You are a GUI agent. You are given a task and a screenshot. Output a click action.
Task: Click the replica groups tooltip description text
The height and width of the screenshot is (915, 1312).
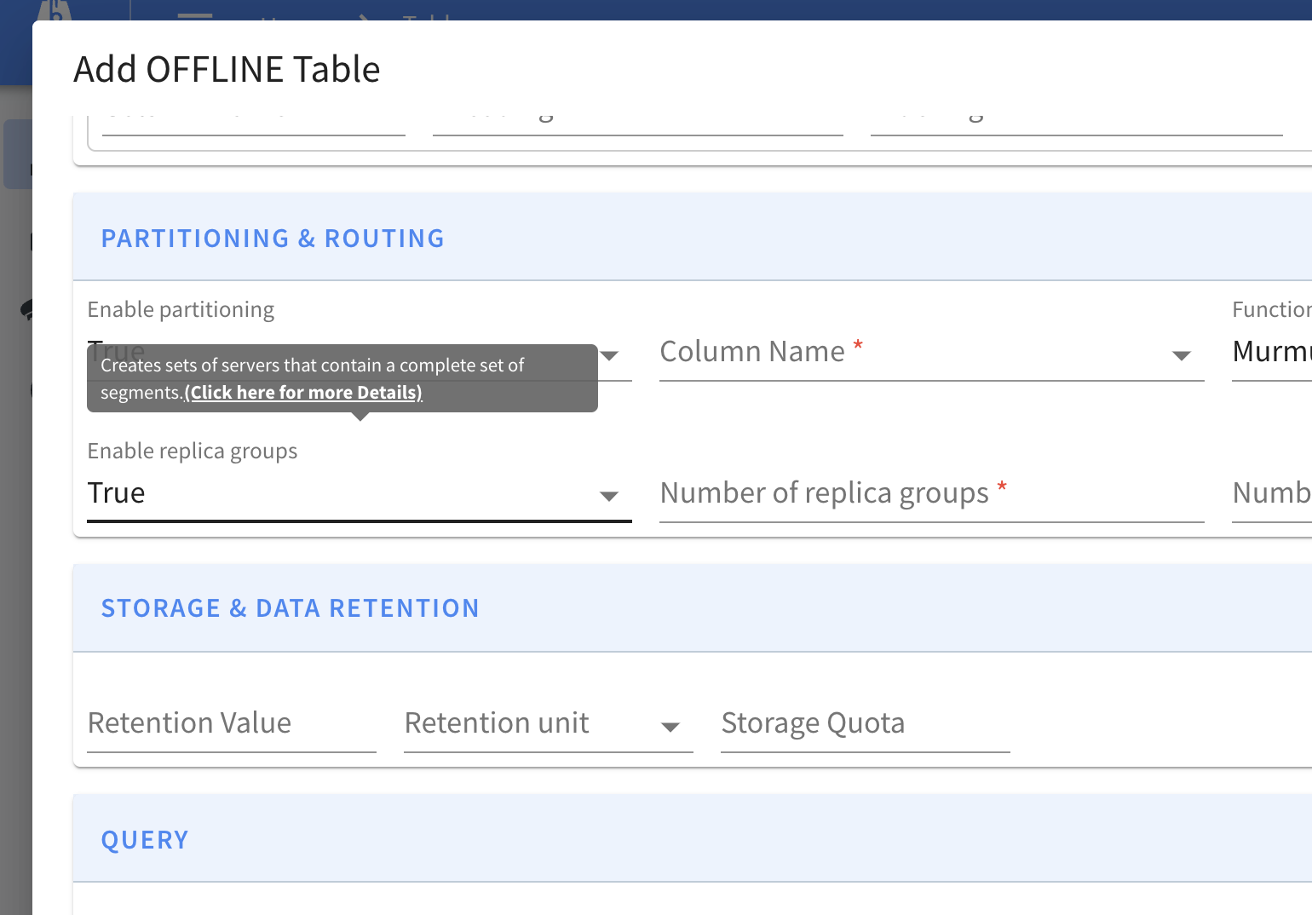coord(312,365)
